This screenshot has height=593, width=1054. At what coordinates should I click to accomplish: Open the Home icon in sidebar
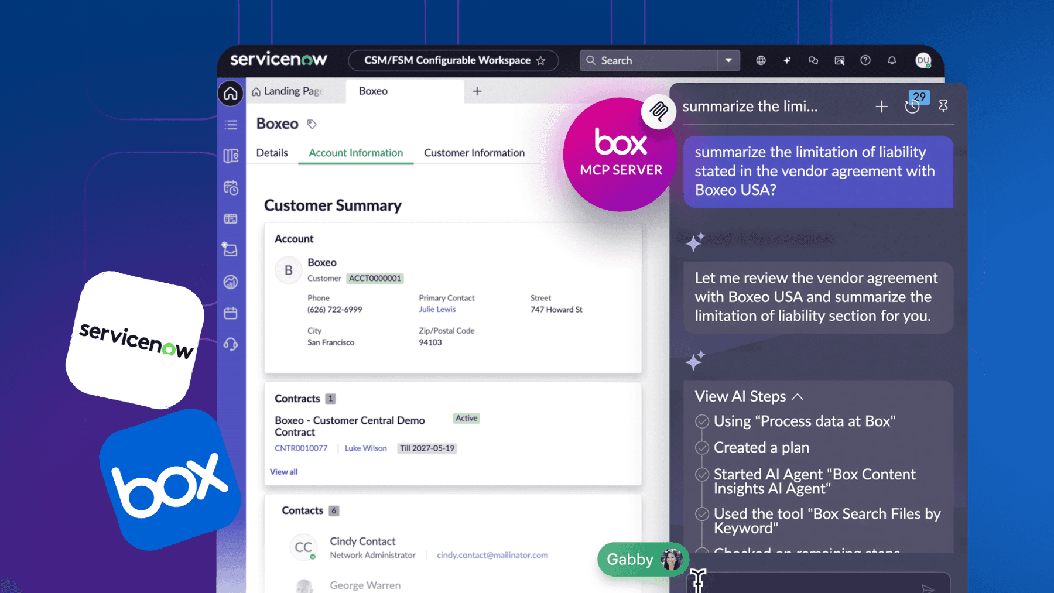[231, 93]
